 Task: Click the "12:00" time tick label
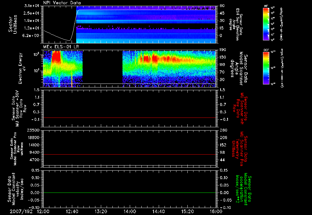(x=43, y=211)
